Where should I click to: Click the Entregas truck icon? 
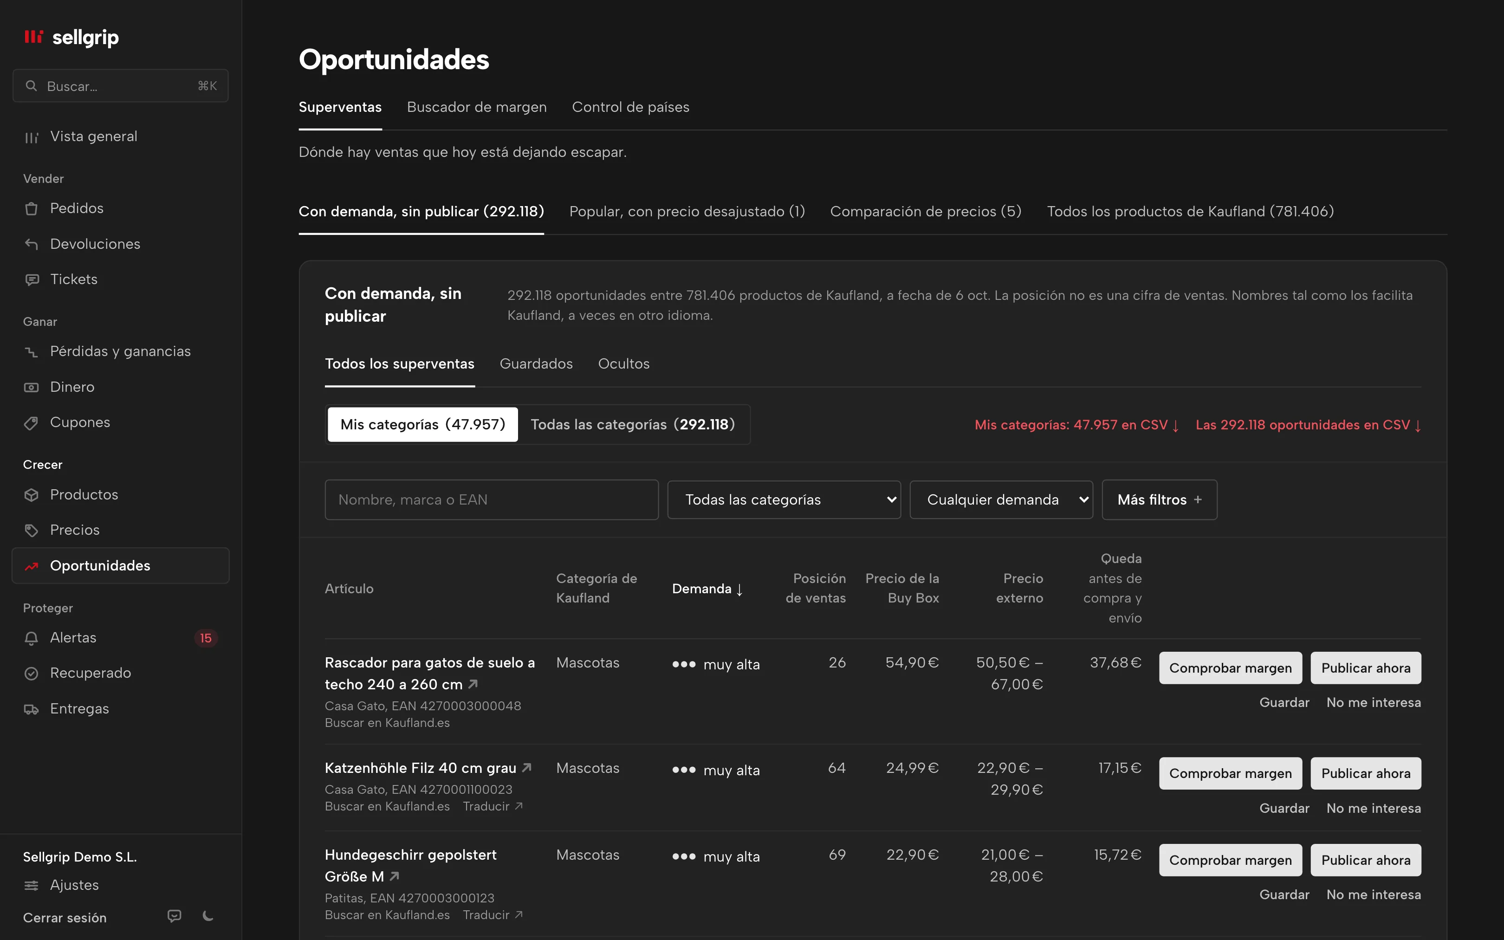[31, 709]
